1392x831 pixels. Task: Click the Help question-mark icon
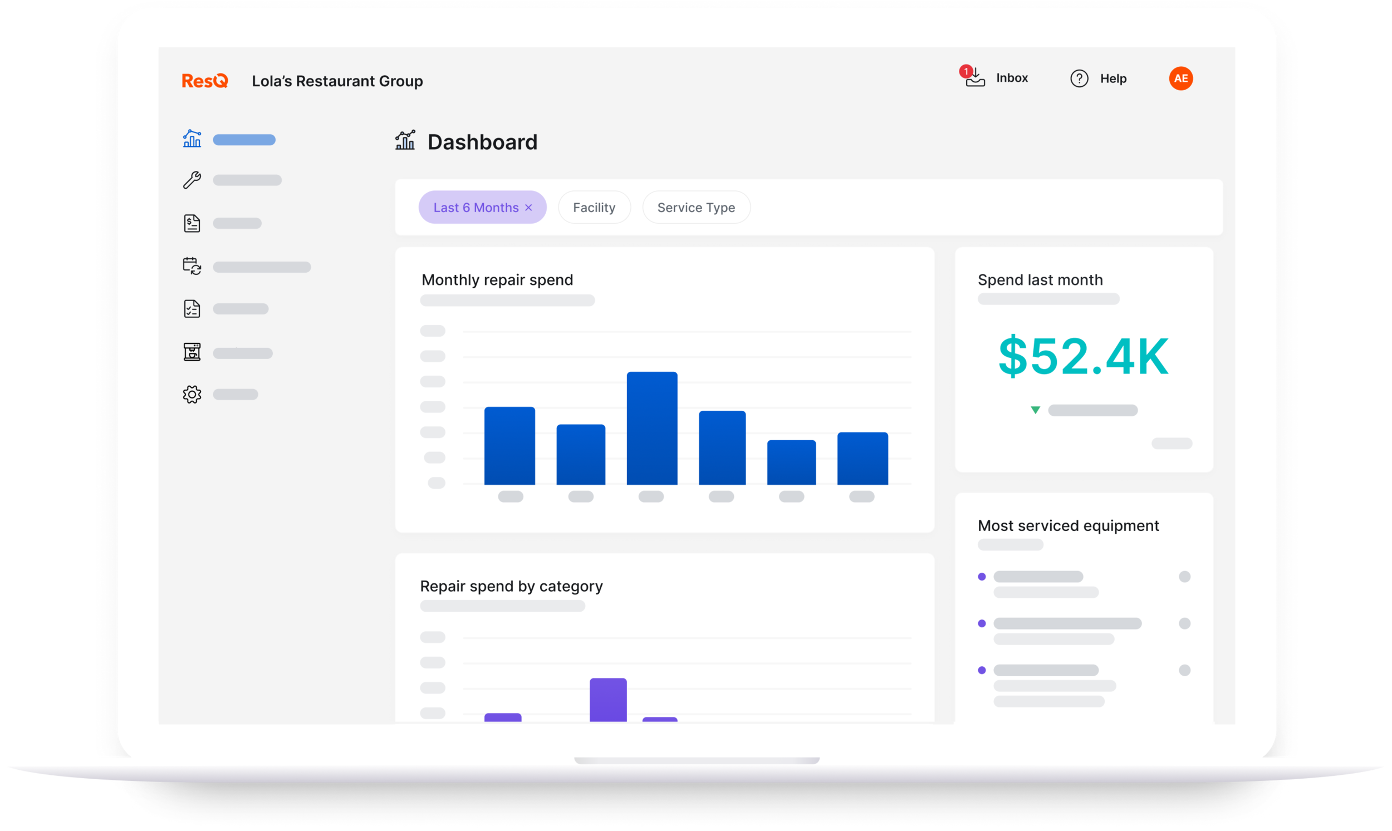(1079, 78)
